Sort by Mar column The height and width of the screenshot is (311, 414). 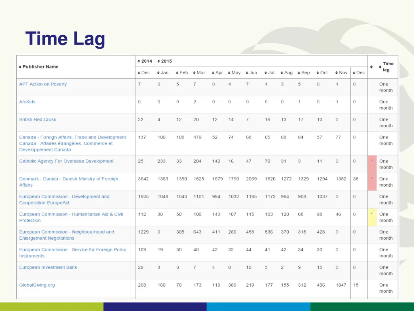(x=199, y=73)
